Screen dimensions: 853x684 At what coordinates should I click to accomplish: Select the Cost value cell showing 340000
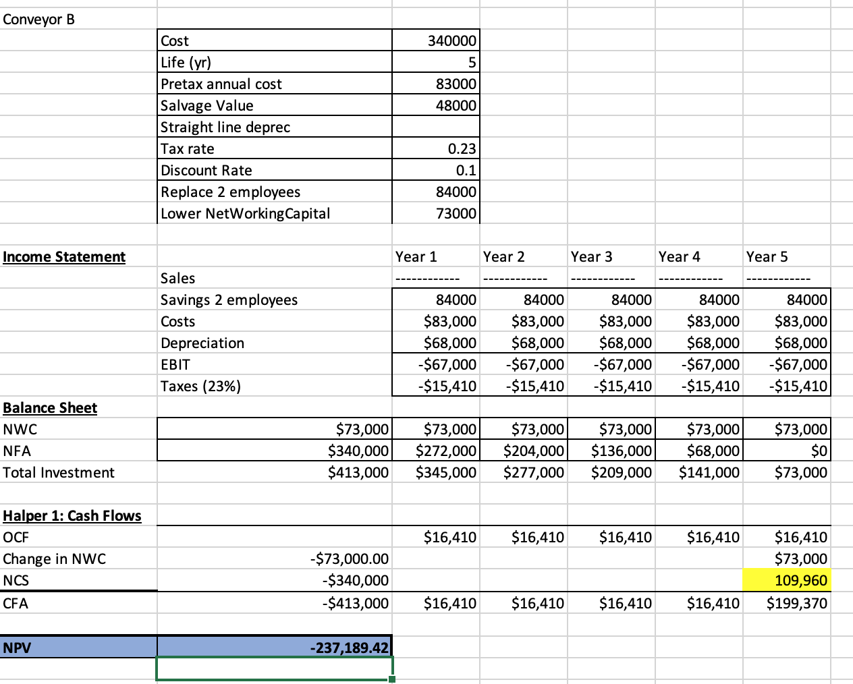(435, 40)
